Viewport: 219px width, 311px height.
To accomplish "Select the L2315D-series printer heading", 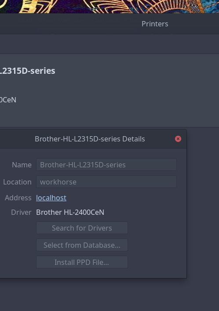I will point(27,71).
